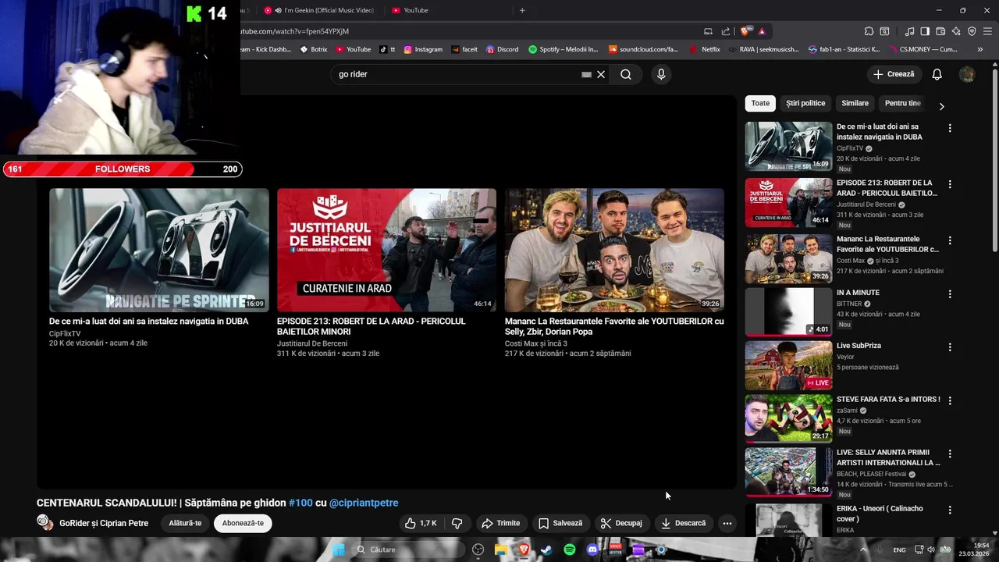This screenshot has height=562, width=999.
Task: Open the browser hamburger main menu
Action: [x=987, y=31]
